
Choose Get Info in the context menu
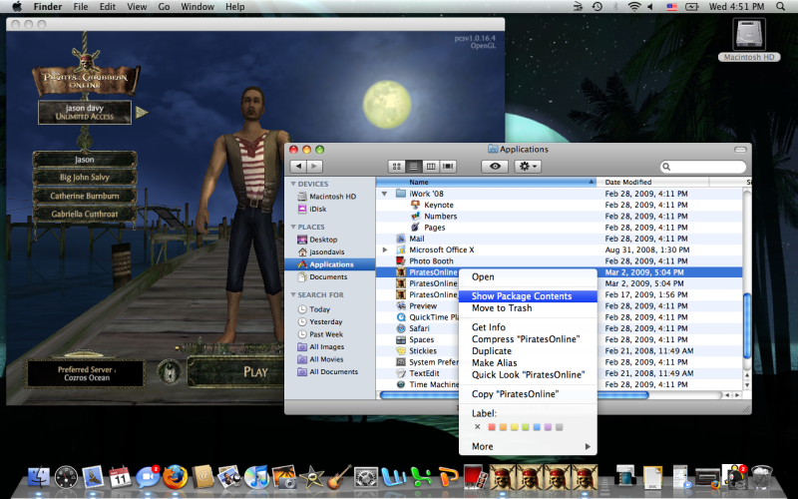(x=528, y=327)
